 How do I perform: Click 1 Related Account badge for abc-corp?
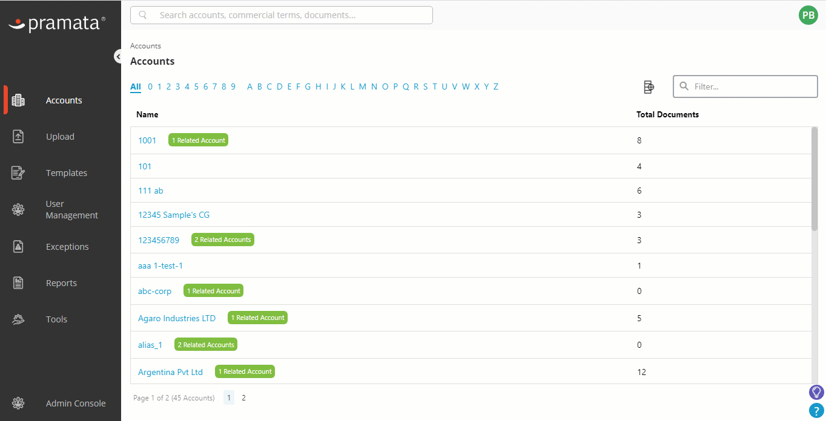point(214,291)
